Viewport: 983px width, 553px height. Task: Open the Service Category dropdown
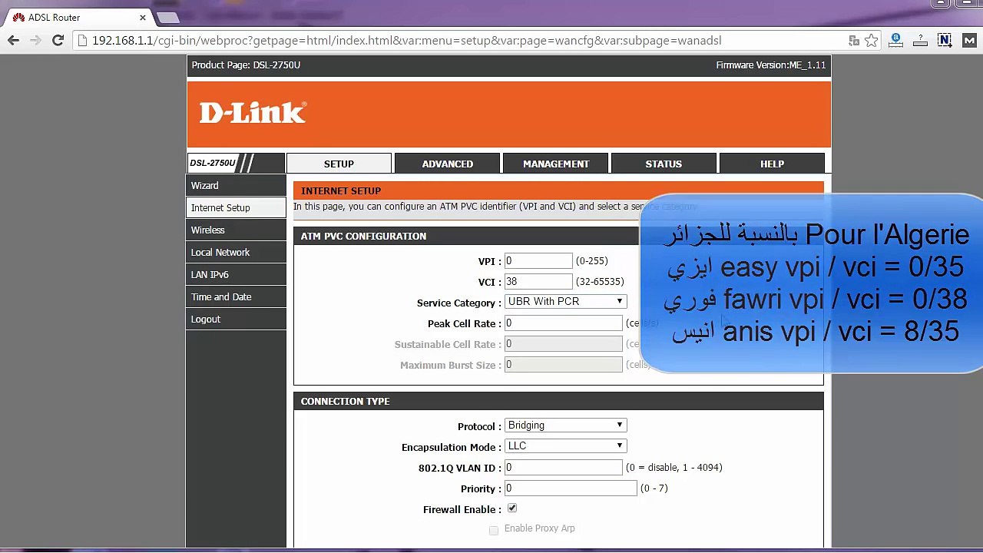click(565, 302)
